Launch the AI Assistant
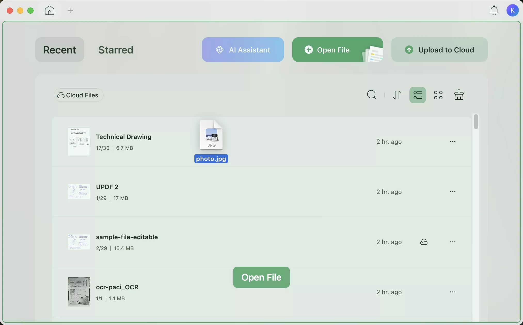This screenshot has height=325, width=523. [x=243, y=50]
